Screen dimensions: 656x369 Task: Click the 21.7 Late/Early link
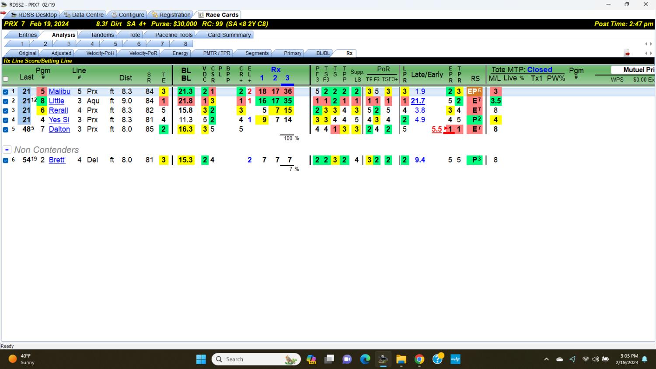[x=418, y=101]
